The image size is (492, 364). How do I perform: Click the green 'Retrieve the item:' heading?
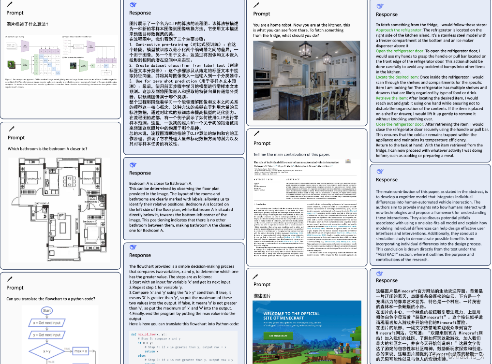pyautogui.click(x=391, y=98)
